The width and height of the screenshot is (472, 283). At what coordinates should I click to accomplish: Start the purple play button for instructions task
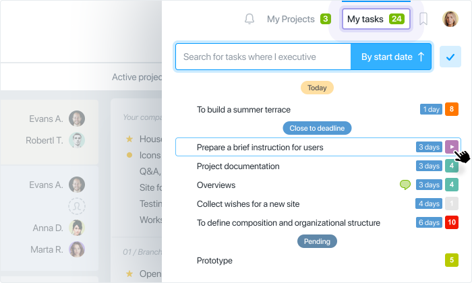click(452, 147)
